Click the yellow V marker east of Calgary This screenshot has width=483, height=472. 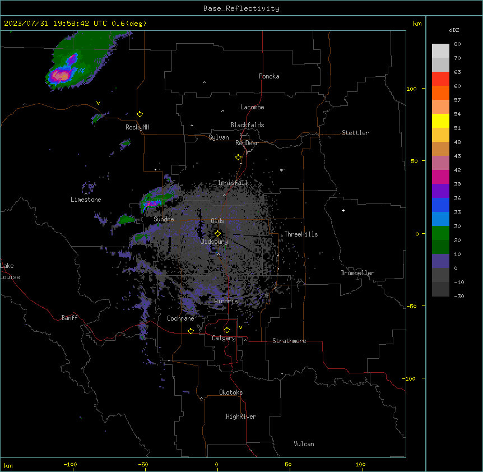point(240,327)
